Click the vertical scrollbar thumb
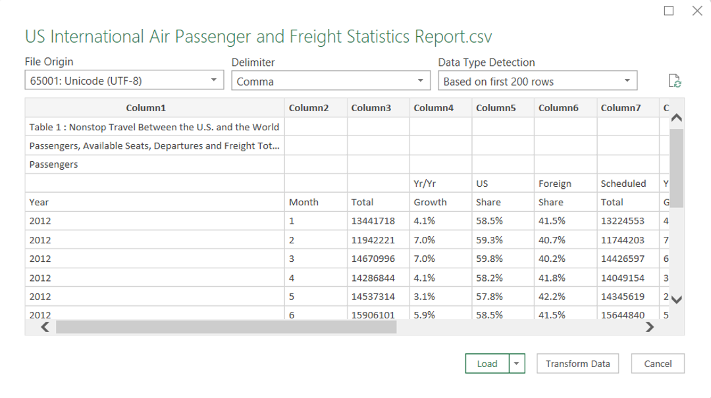 pos(677,168)
